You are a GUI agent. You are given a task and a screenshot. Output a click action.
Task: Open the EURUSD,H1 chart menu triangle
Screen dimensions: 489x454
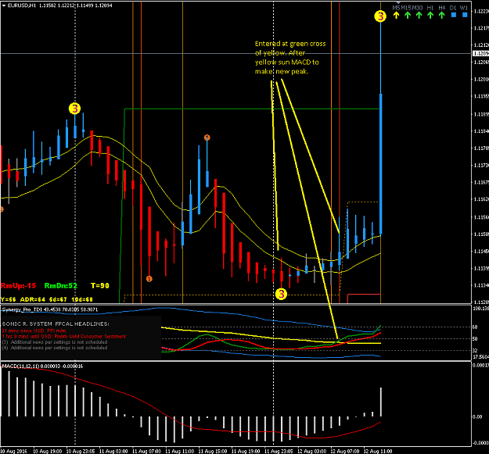coord(4,5)
